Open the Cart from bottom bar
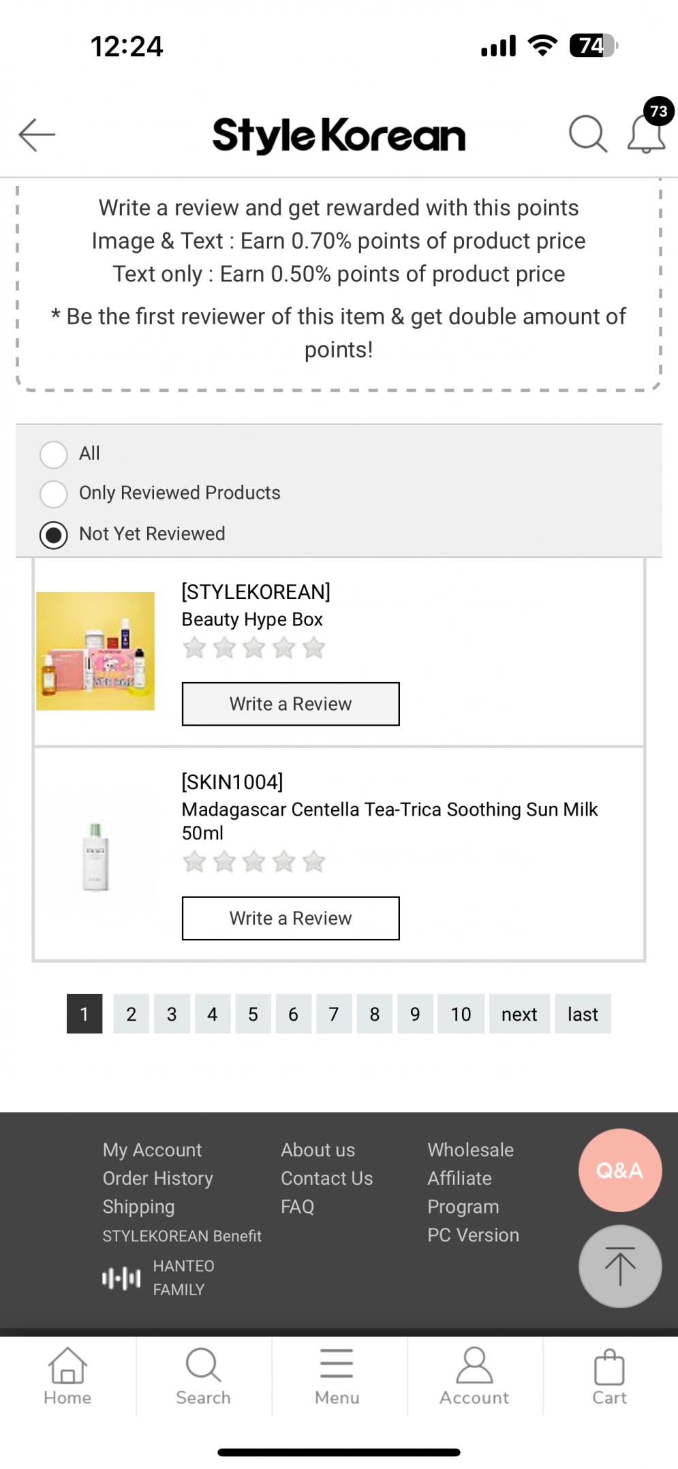The width and height of the screenshot is (678, 1469). [x=609, y=1376]
